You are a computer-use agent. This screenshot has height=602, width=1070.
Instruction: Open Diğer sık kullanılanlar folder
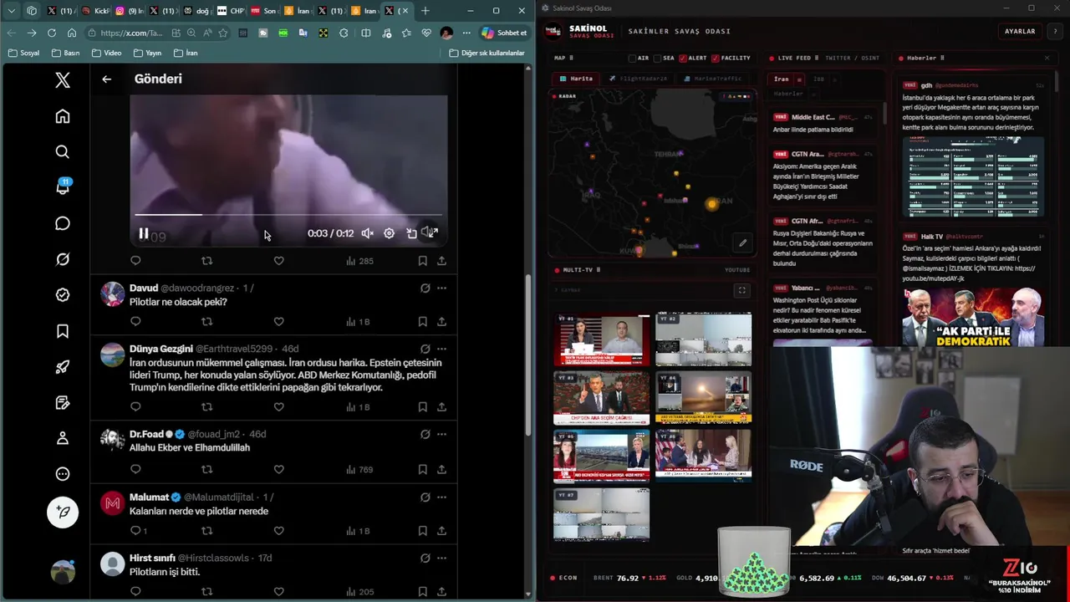point(487,53)
